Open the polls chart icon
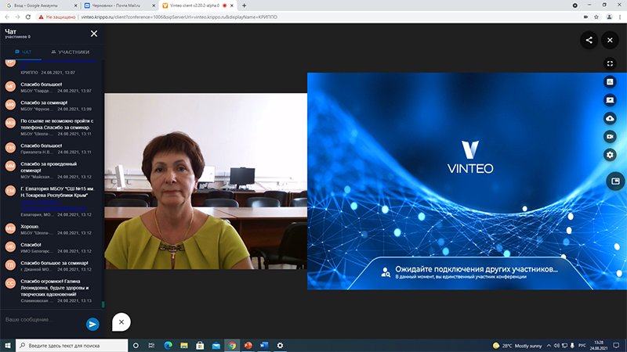The image size is (627, 352). coord(610,82)
